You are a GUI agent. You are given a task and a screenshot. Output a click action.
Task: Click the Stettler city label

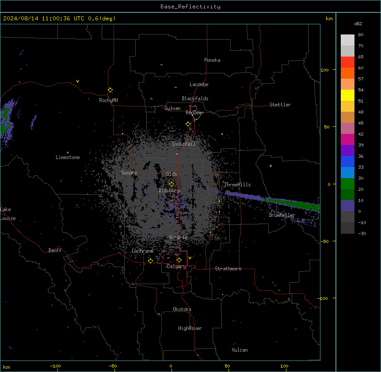click(280, 105)
